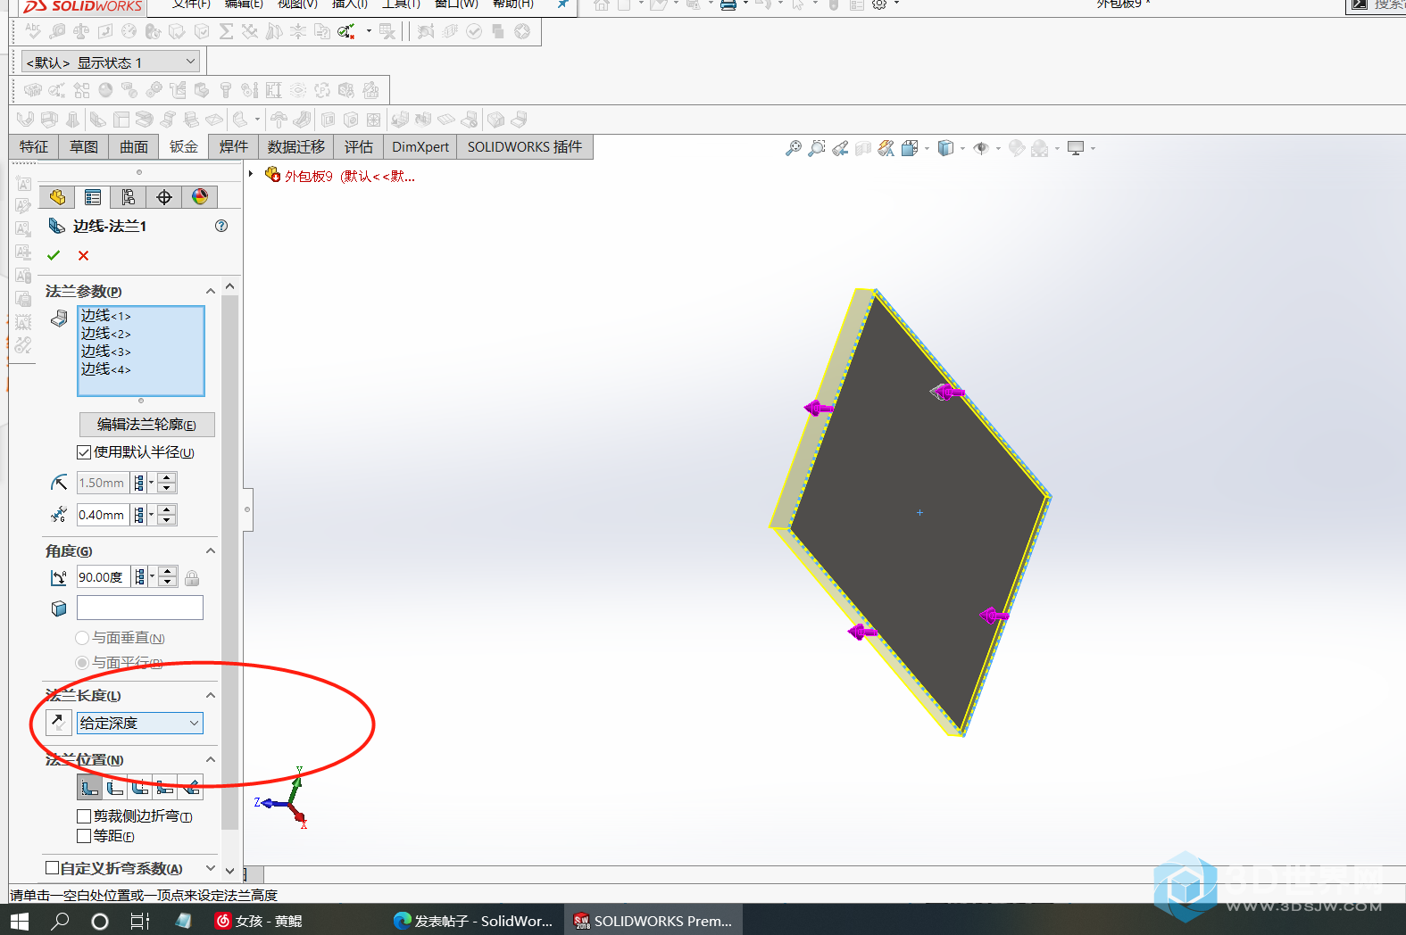This screenshot has height=935, width=1406.
Task: Click the taskbar search icon
Action: click(60, 921)
